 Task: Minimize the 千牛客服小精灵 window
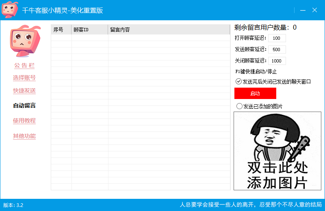pyautogui.click(x=303, y=10)
